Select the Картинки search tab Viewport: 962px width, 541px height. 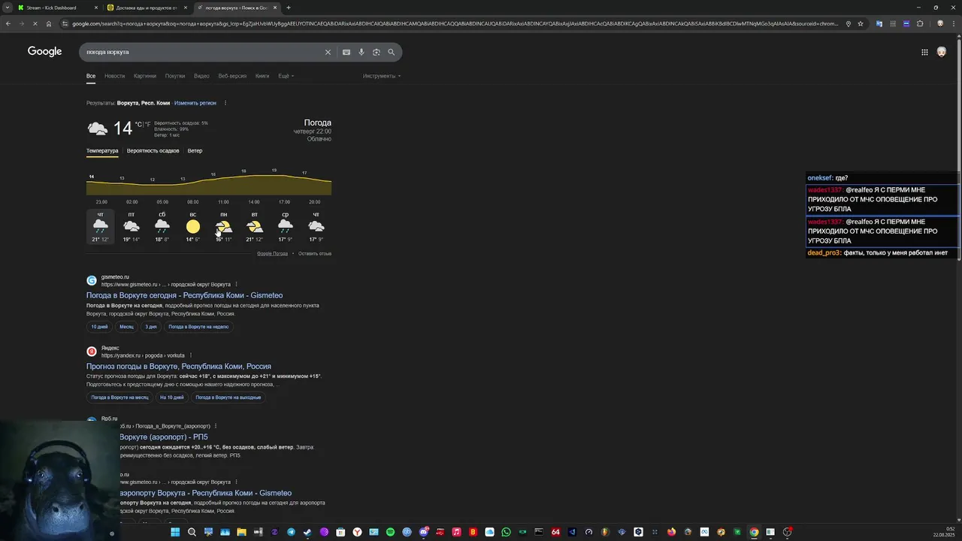point(145,76)
